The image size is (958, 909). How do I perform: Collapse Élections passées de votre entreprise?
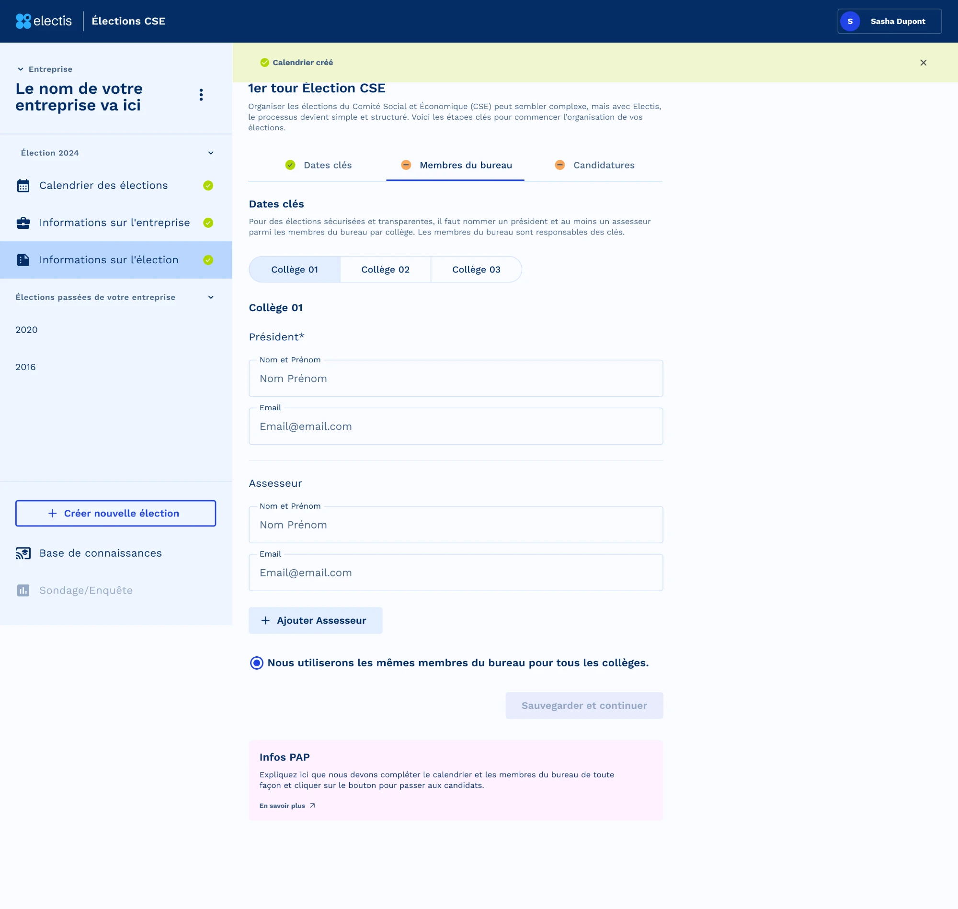[211, 298]
